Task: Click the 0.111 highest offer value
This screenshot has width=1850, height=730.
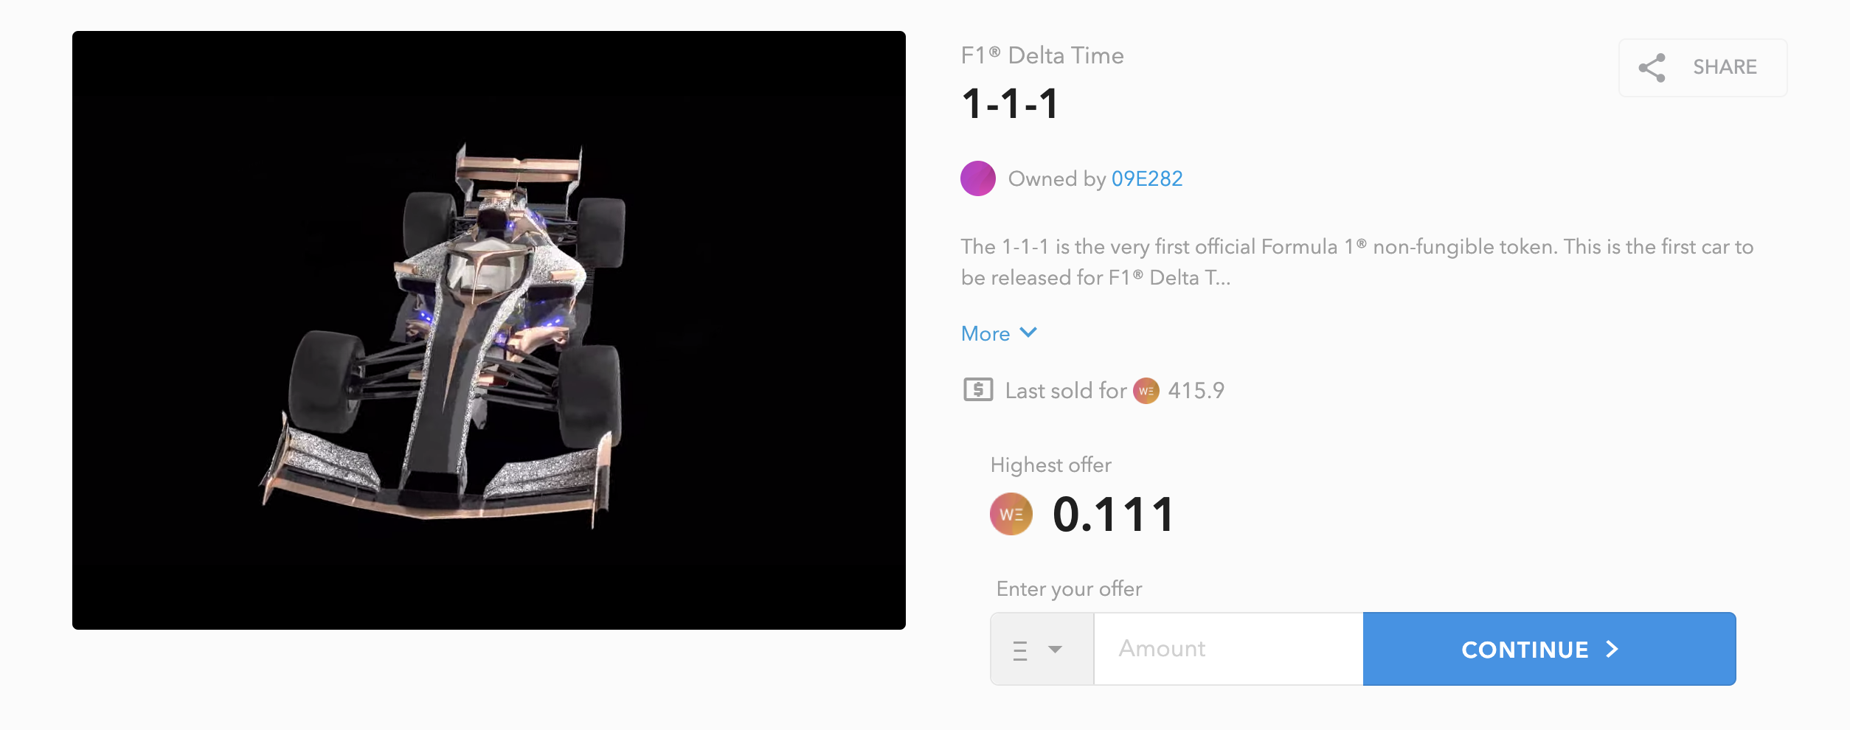Action: (x=1113, y=514)
